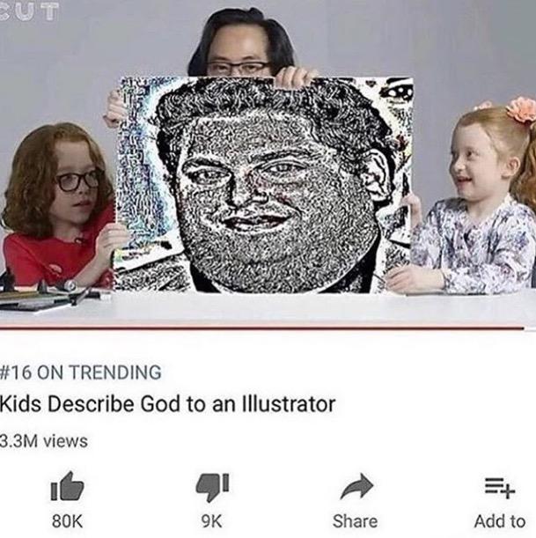Click the Add to playlist icon
Viewport: 536px width, 538px height.
click(500, 488)
